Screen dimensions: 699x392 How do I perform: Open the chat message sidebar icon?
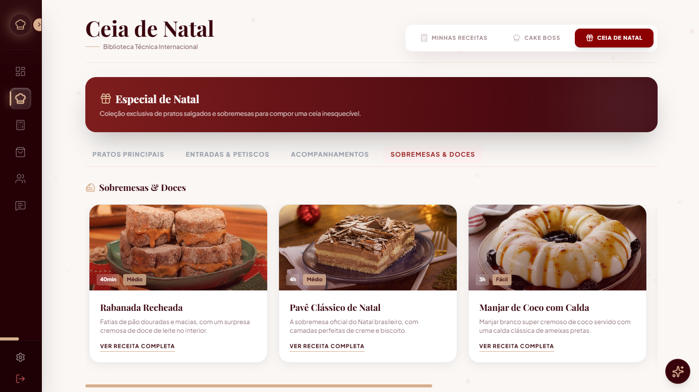click(20, 206)
